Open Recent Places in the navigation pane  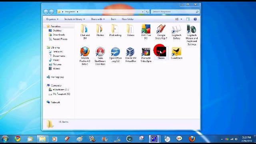(x=60, y=39)
